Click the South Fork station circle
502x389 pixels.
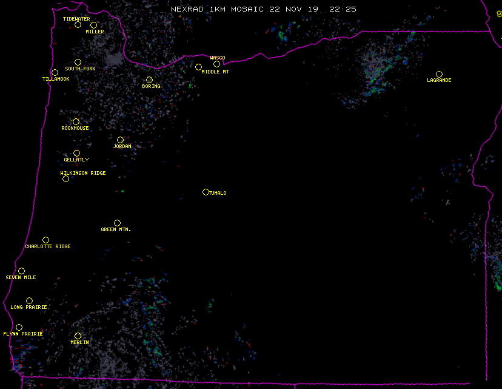[78, 62]
